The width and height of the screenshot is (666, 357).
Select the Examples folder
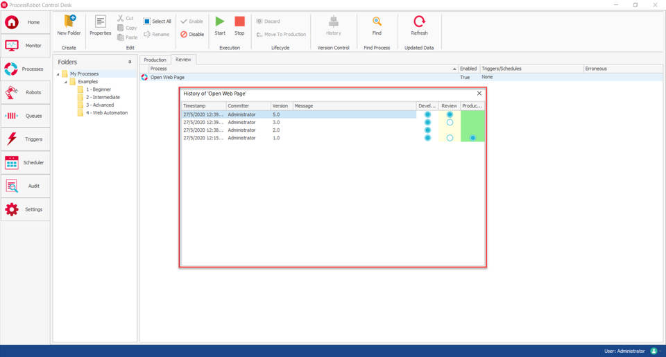(88, 82)
